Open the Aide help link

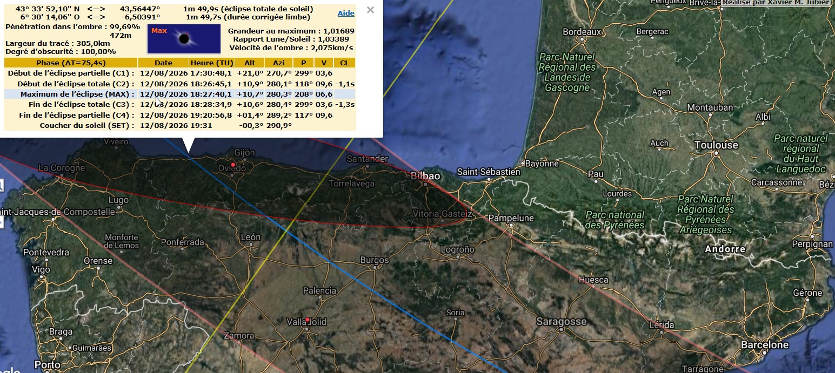click(x=346, y=13)
